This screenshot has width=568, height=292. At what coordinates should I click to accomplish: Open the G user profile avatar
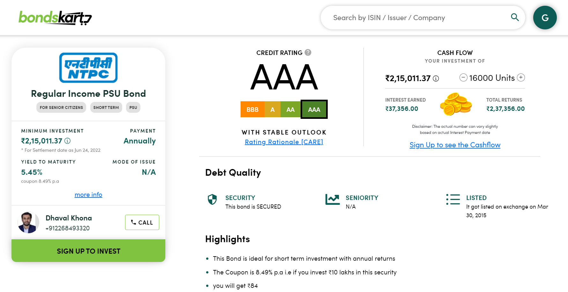click(x=545, y=18)
